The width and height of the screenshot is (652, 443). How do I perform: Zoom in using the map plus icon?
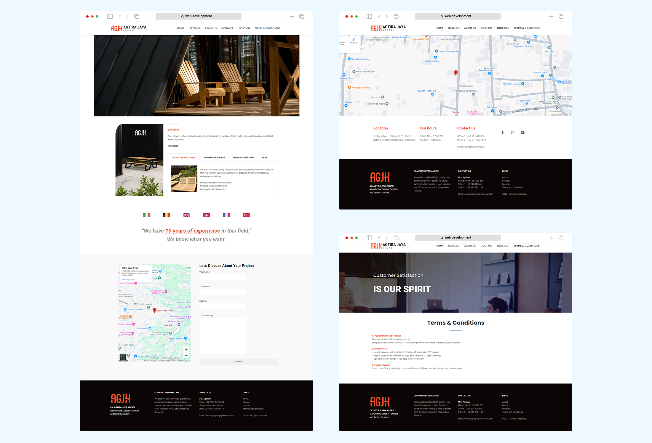coord(186,349)
